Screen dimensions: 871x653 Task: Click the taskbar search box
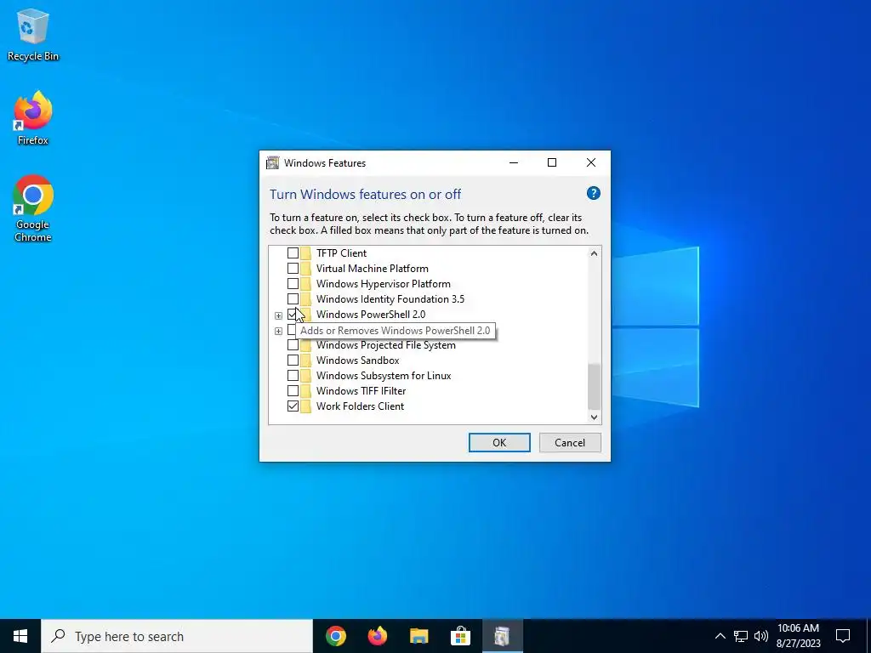tap(177, 636)
